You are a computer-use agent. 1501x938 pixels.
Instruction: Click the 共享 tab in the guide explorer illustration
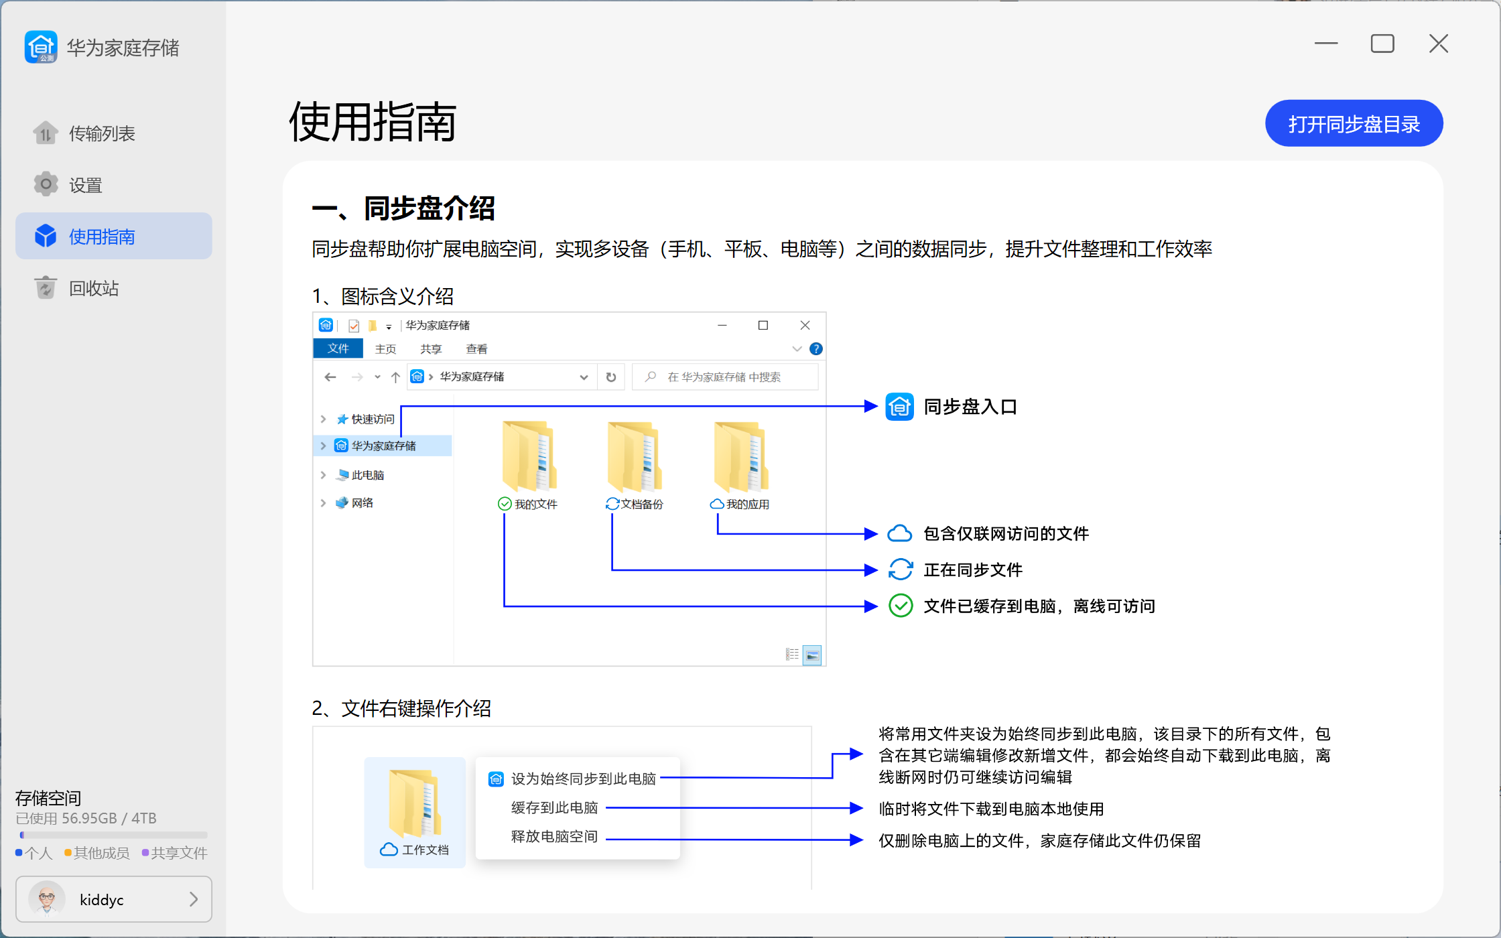[431, 349]
